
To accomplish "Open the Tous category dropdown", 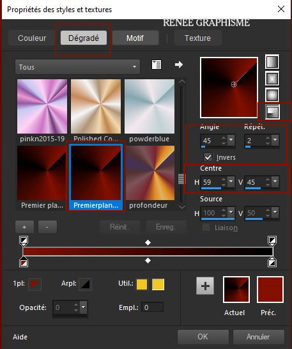I will pyautogui.click(x=77, y=66).
